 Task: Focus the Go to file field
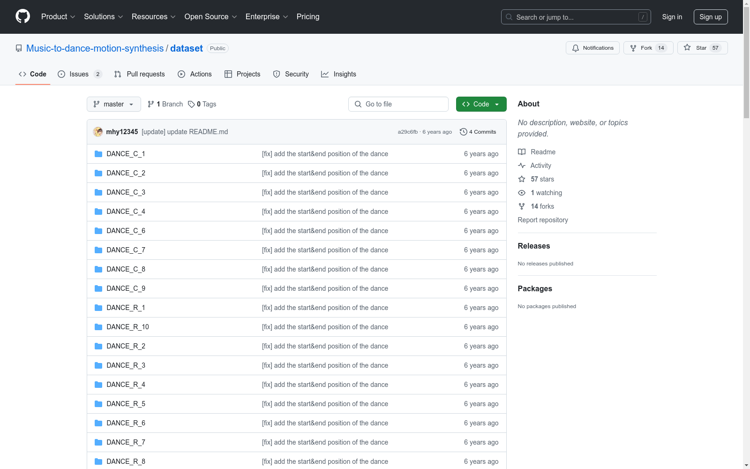[x=398, y=104]
